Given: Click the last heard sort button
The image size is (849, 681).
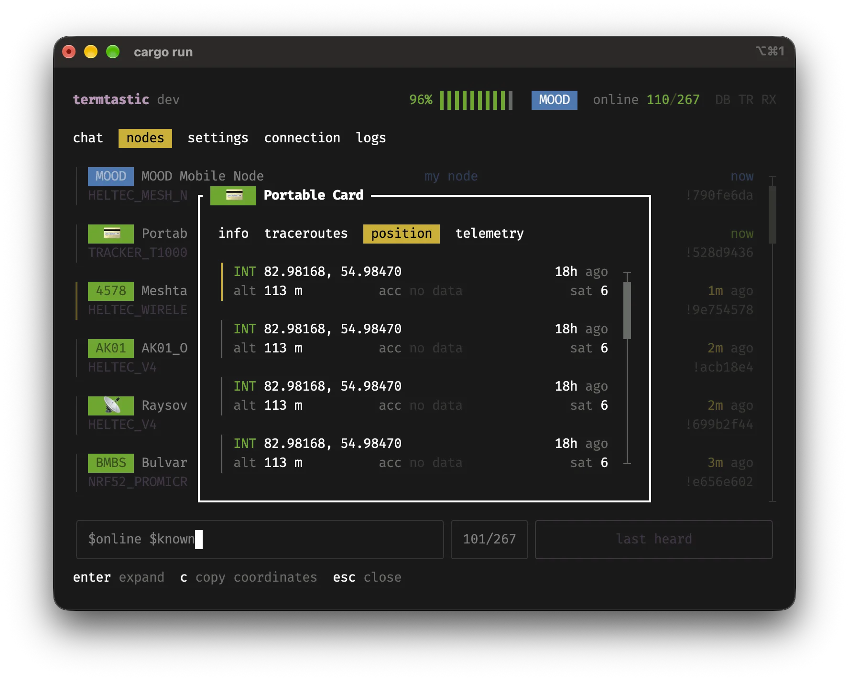Looking at the screenshot, I should tap(654, 539).
